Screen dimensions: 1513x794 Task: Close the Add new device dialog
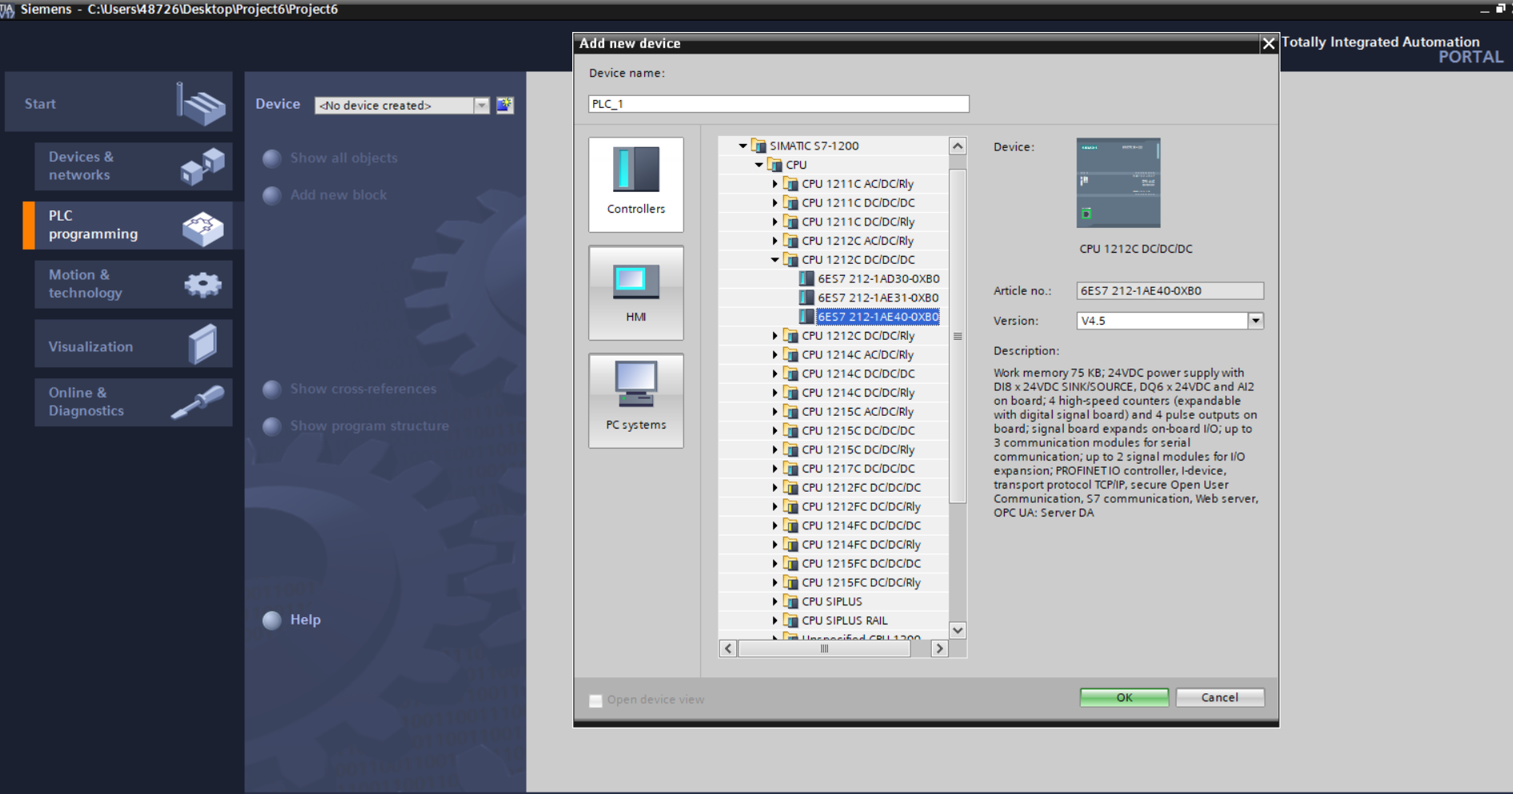1268,44
